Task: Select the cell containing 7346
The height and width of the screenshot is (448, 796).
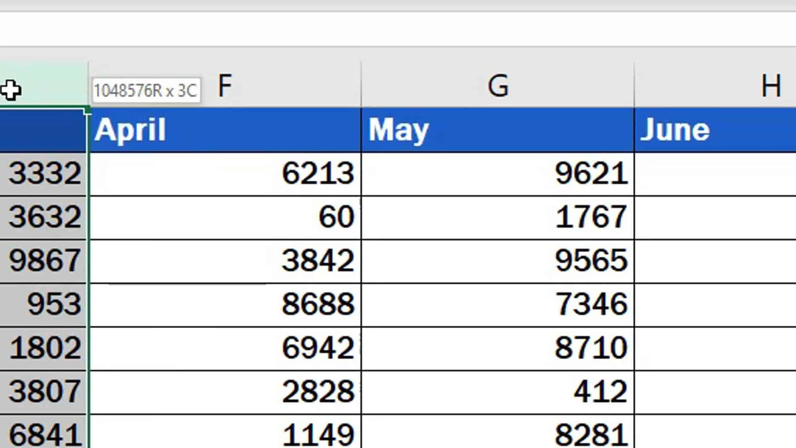Action: (x=498, y=304)
